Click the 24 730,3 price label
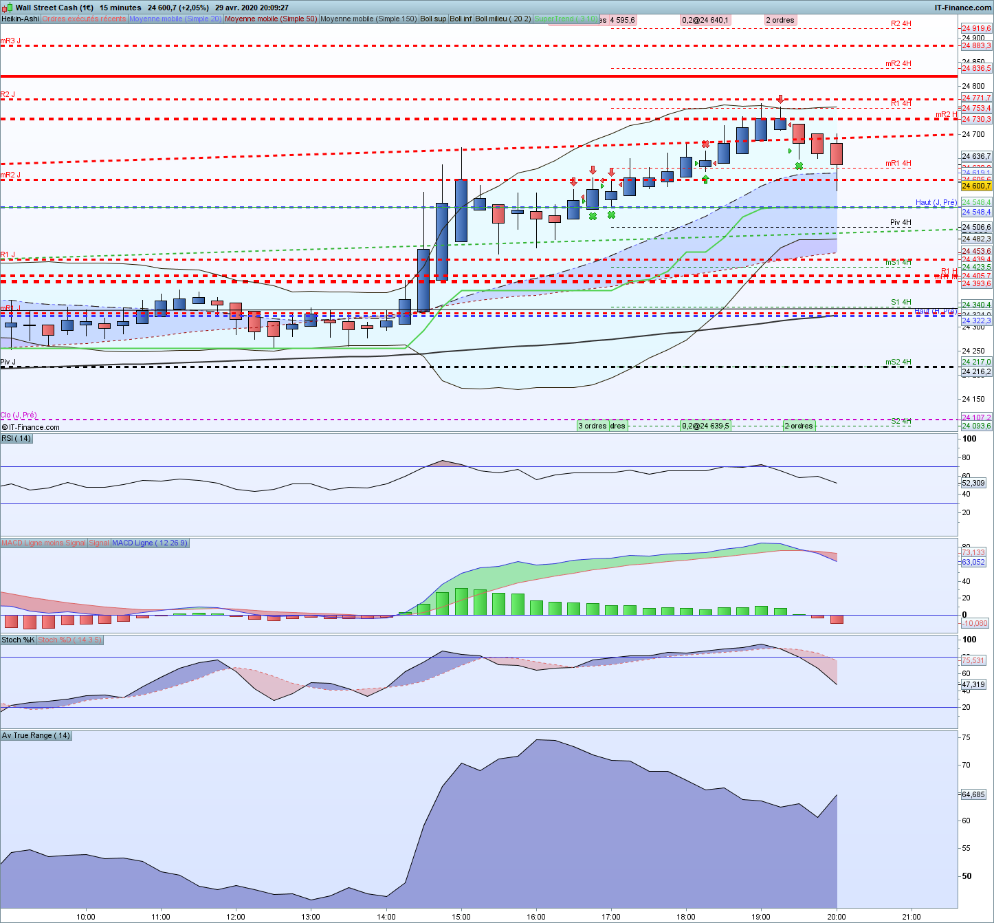Image resolution: width=994 pixels, height=923 pixels. [x=976, y=119]
